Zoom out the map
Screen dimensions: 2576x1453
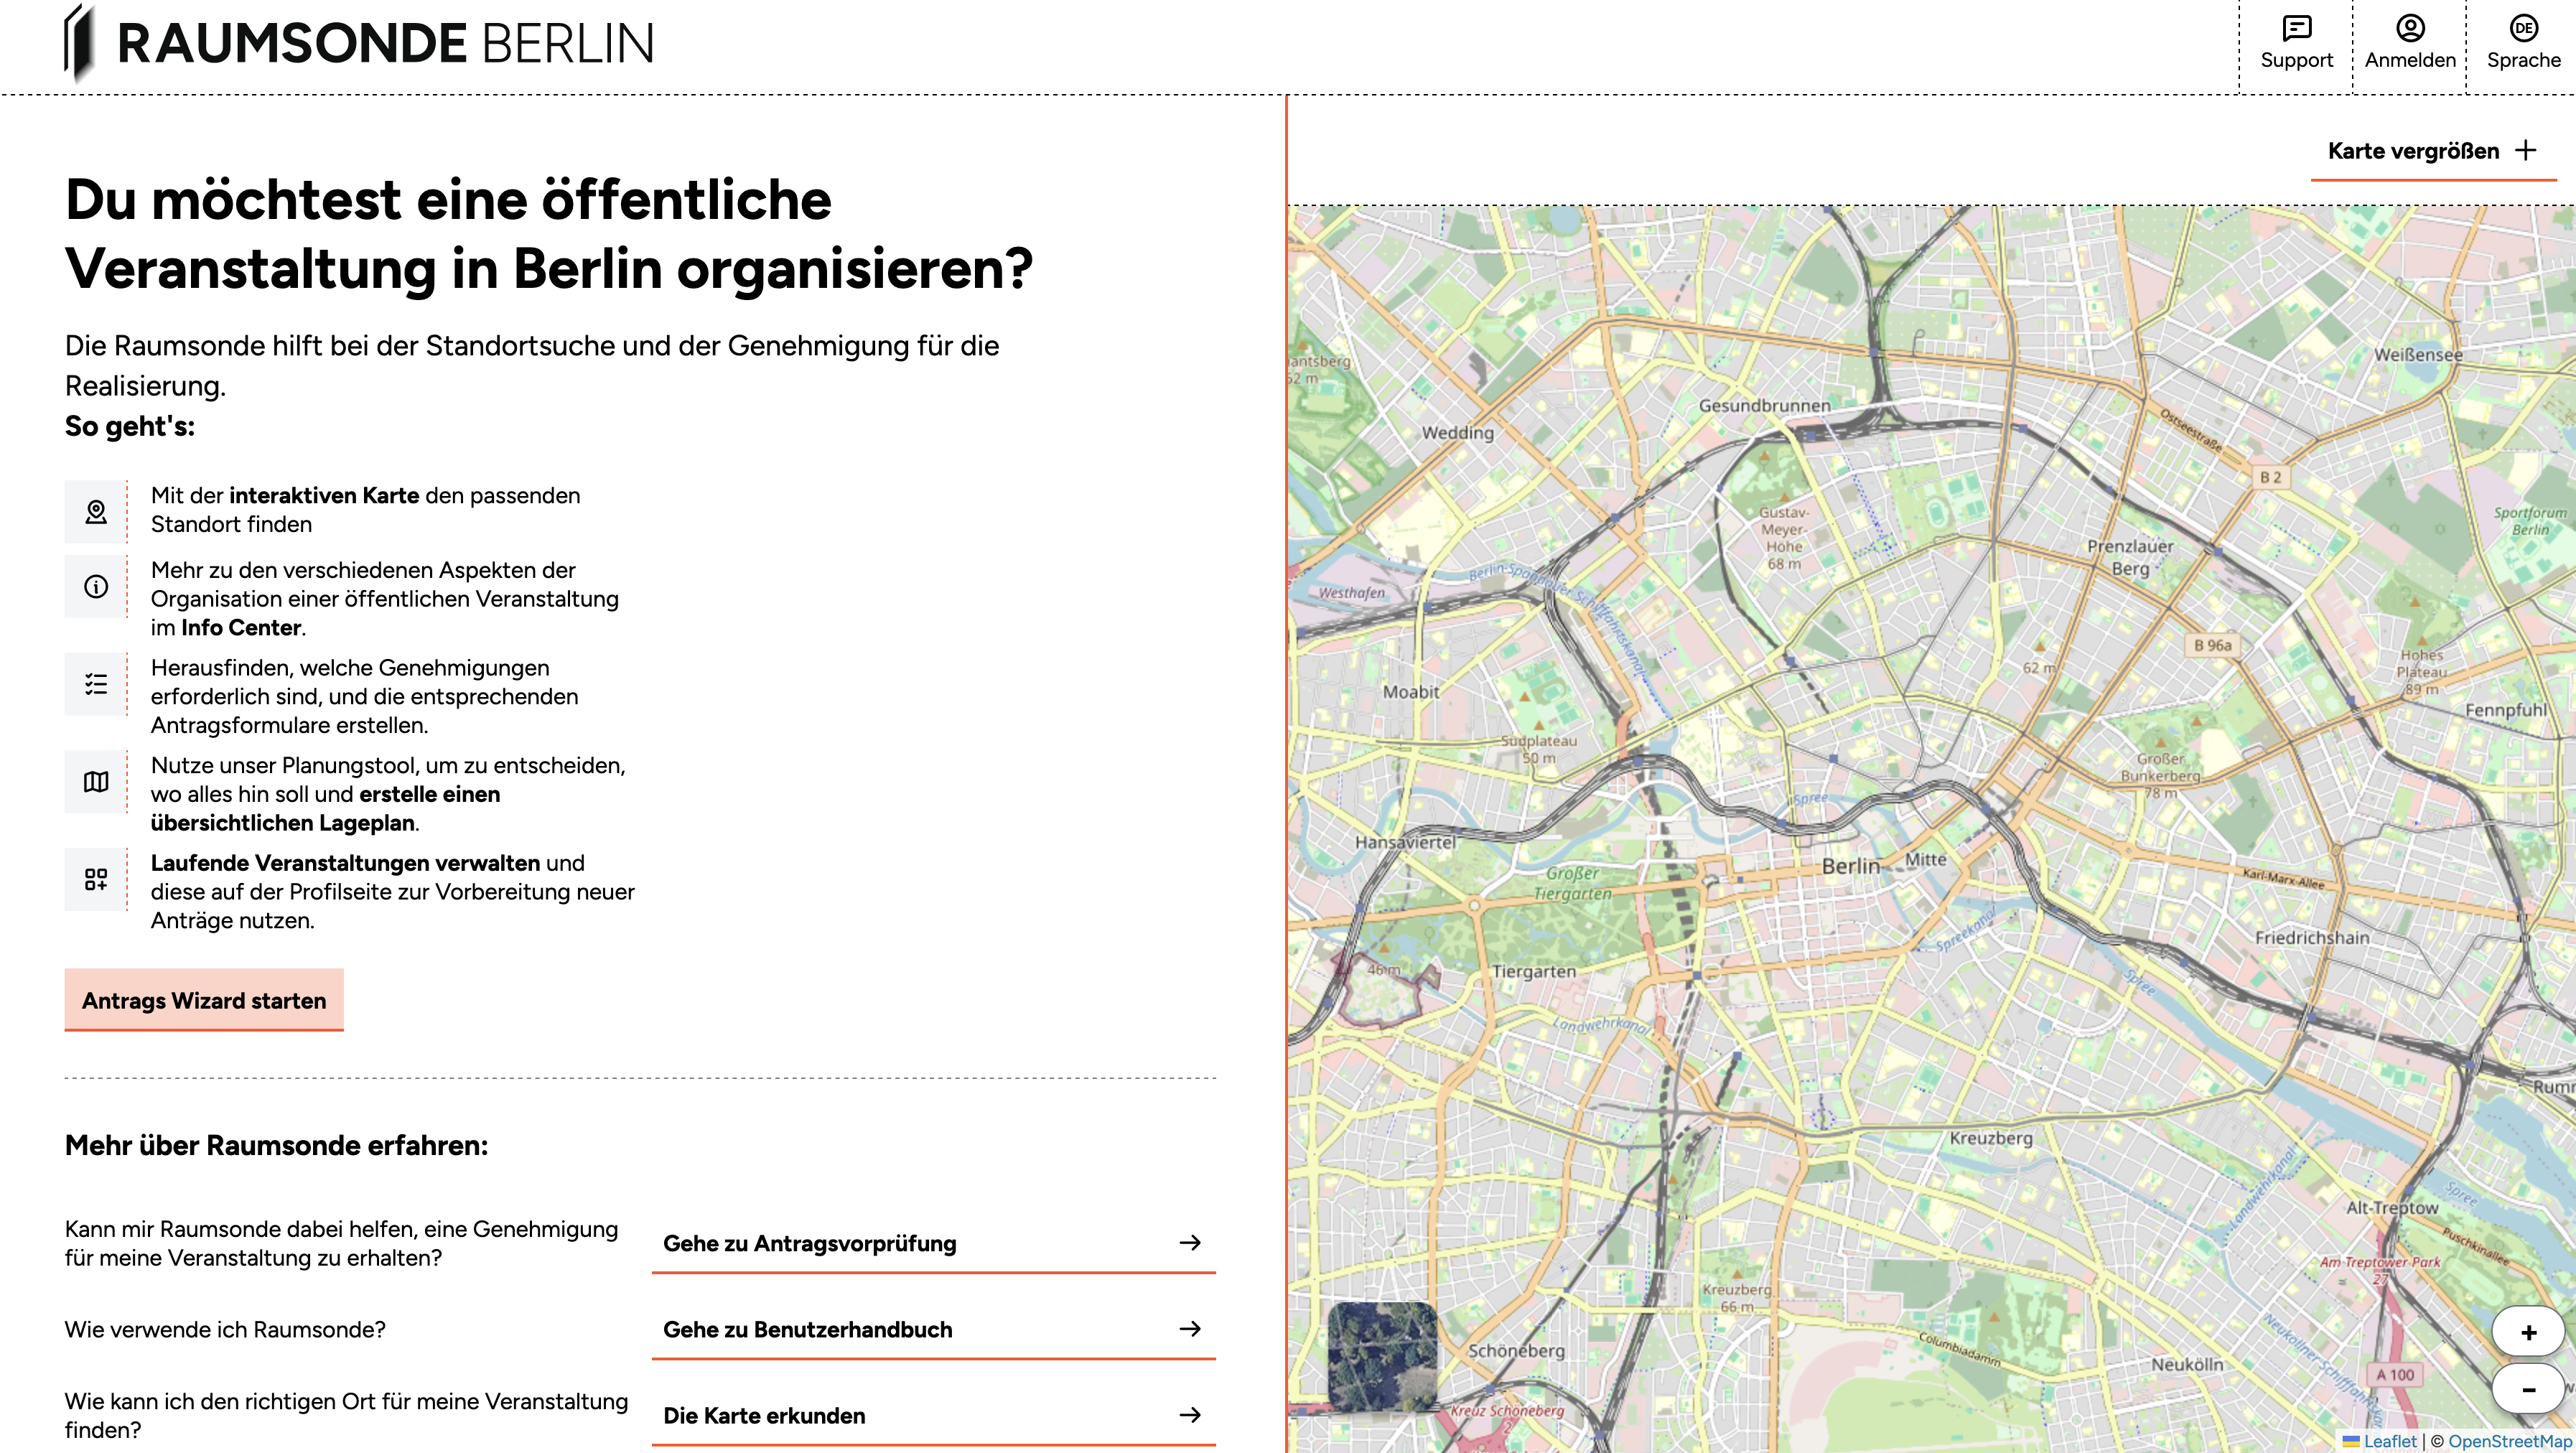coord(2528,1389)
